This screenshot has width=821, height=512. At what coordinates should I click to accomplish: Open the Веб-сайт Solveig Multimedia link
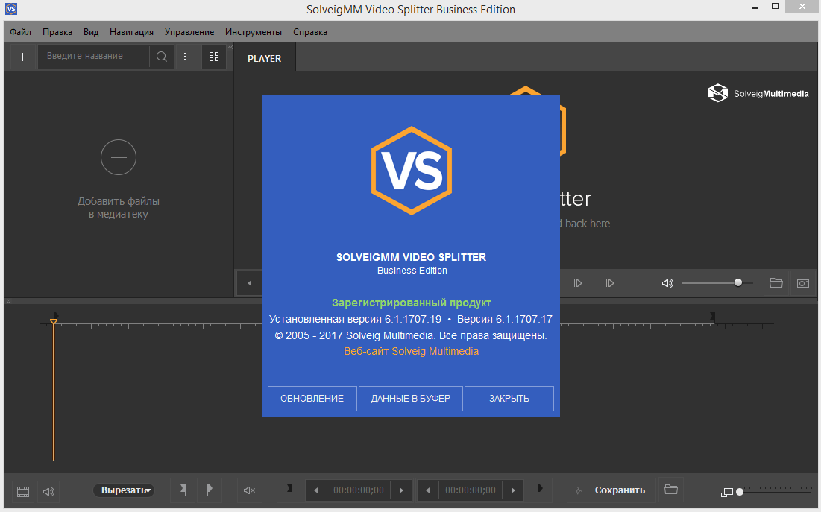pyautogui.click(x=411, y=351)
